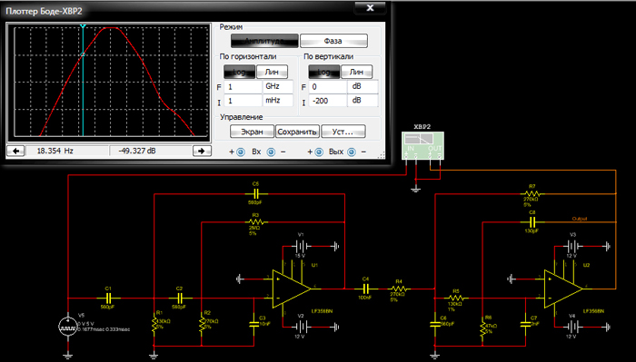Select the V5 pulse voltage source symbol

click(x=68, y=326)
